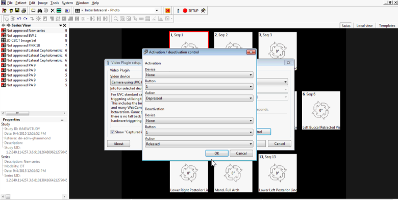Screen dimensions: 398x200
Task: Open the Series View panel menu arrow
Action: coord(60,25)
